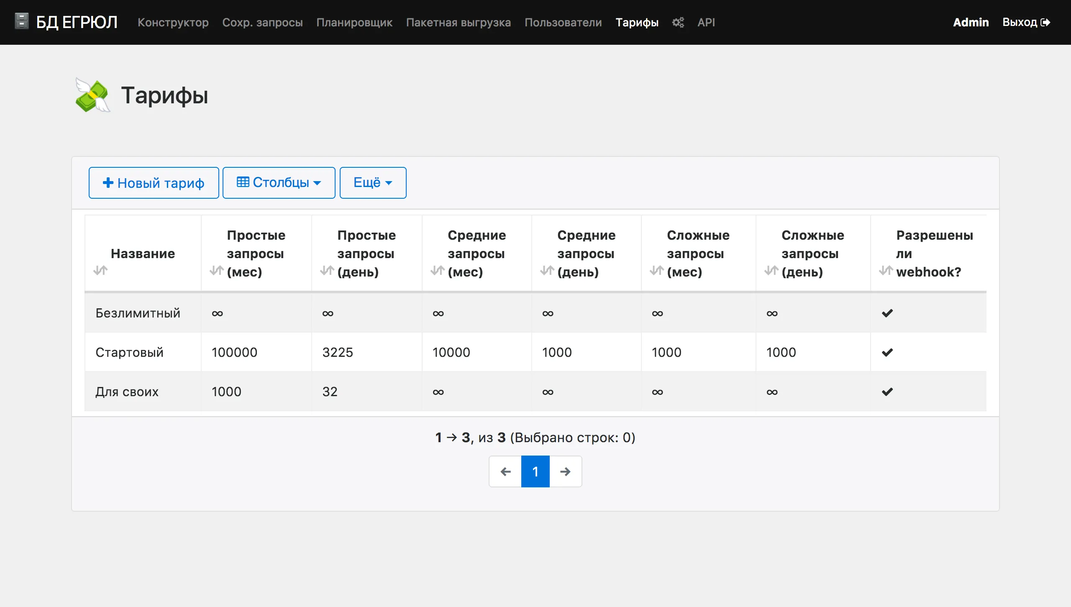The height and width of the screenshot is (607, 1071).
Task: Sort by the webhook column arrows
Action: (x=887, y=270)
